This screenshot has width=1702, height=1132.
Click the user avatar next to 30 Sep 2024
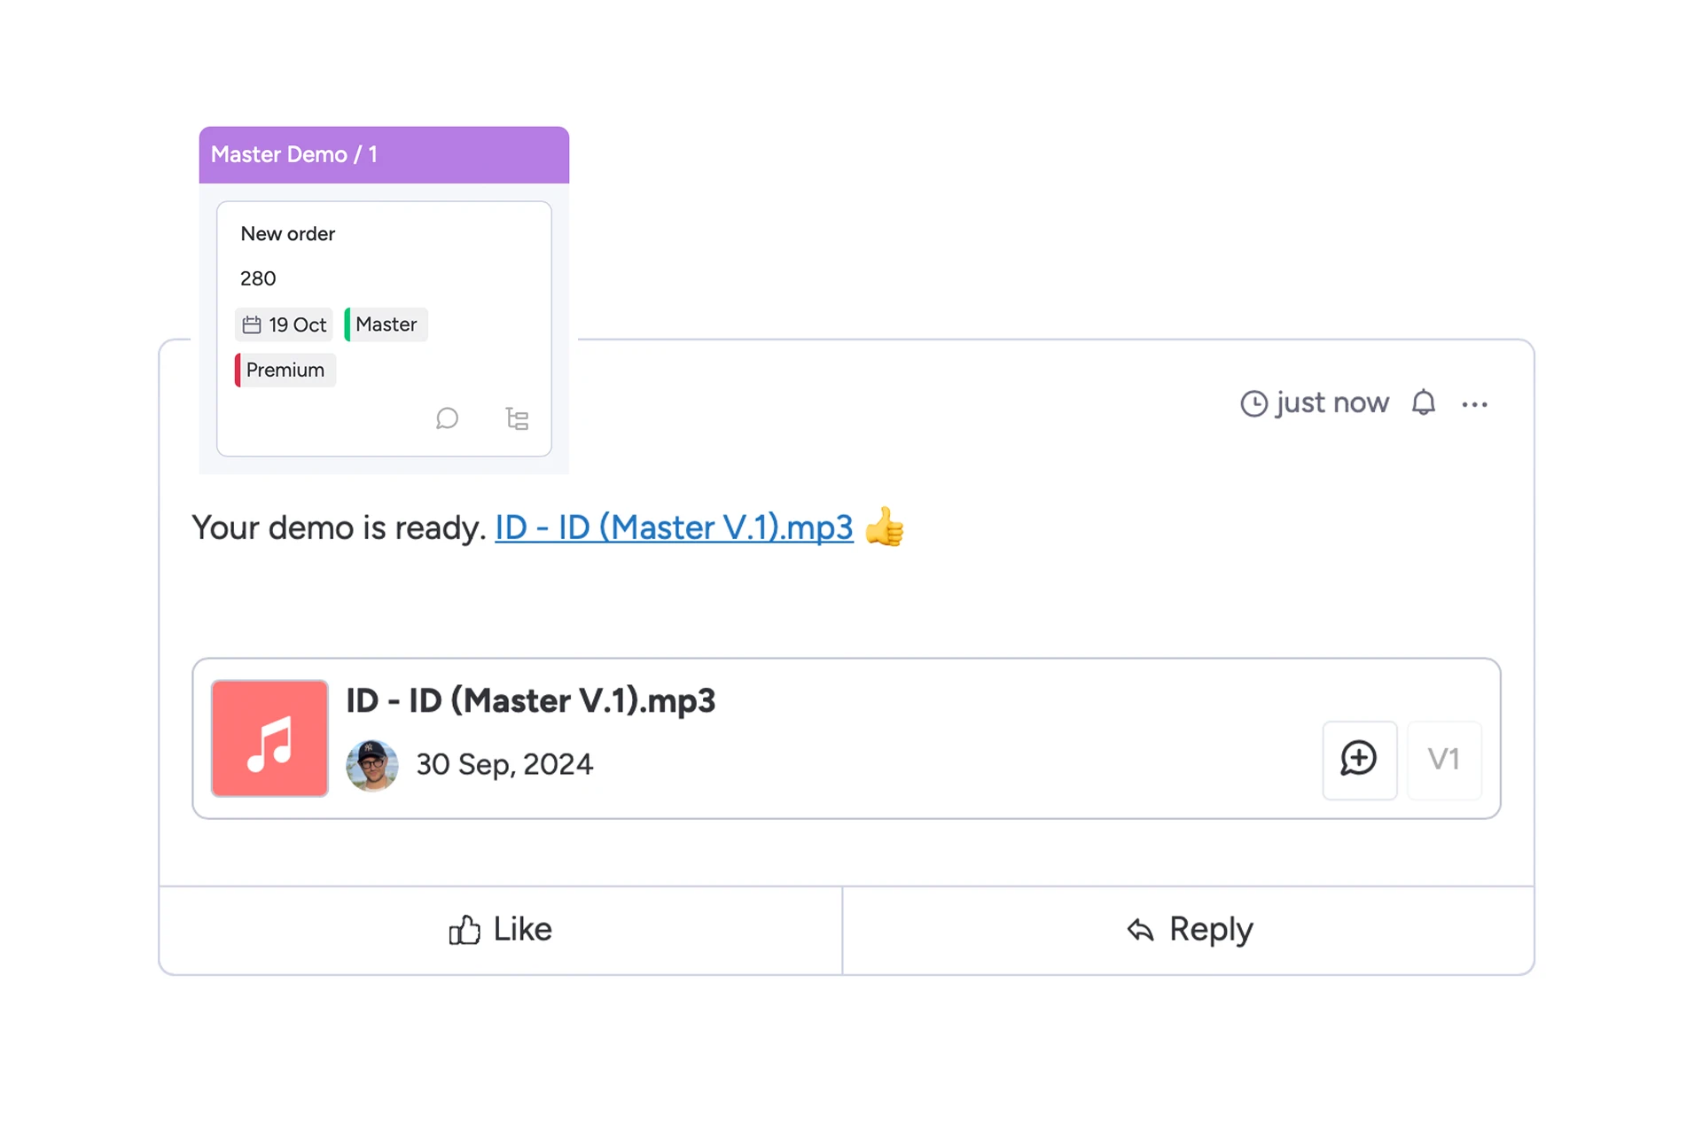pyautogui.click(x=371, y=764)
